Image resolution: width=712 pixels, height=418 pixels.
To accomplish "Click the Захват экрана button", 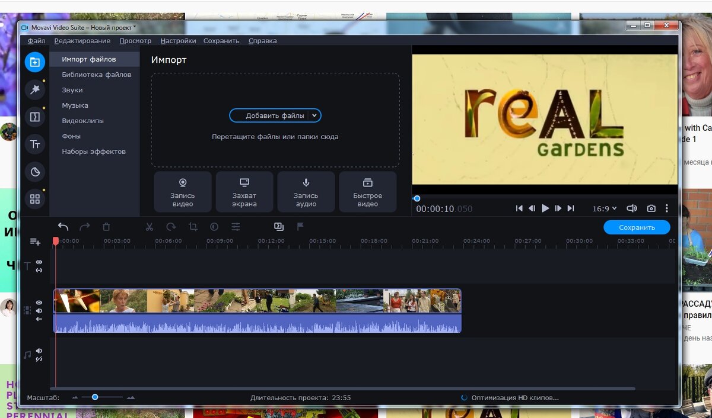I will (244, 192).
